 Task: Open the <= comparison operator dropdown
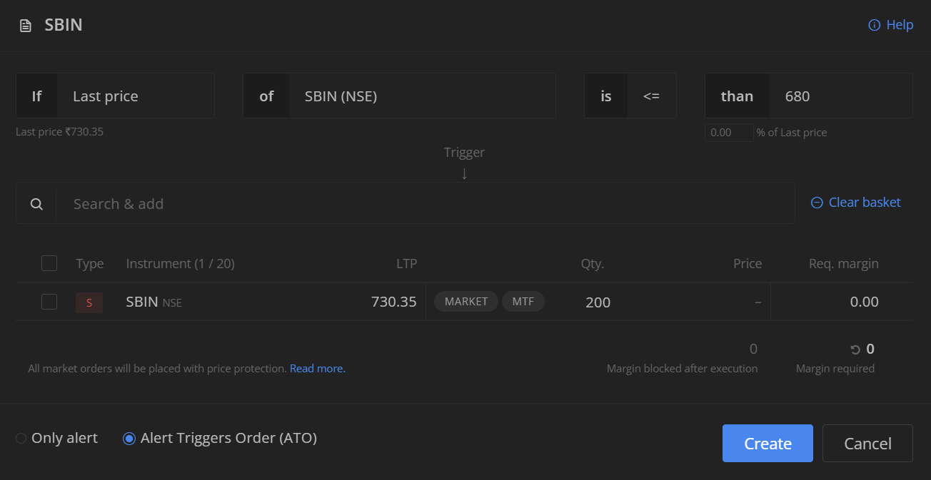point(652,96)
